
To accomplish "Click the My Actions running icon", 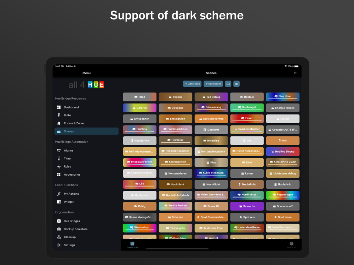I will 59,194.
